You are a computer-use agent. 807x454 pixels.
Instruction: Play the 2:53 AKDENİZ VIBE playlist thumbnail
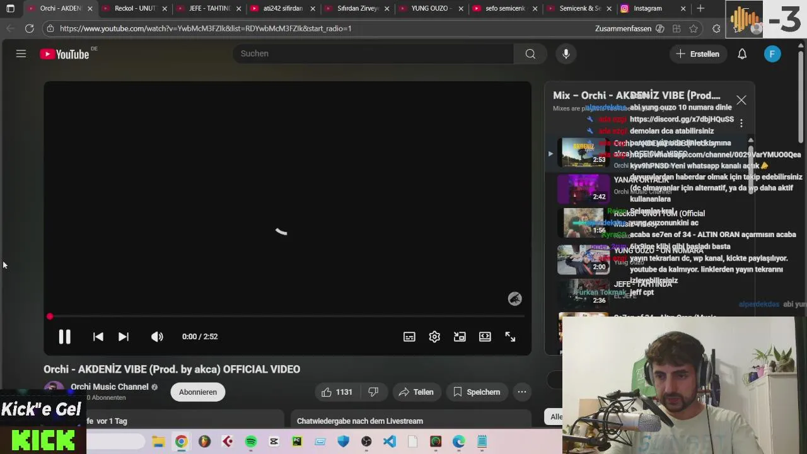584,153
